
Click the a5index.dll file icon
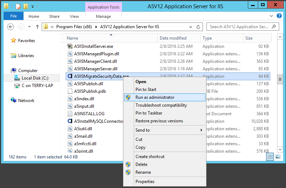70,98
